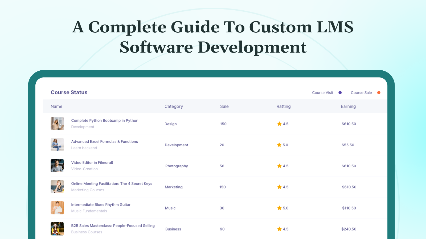Viewport: 426px width, 239px height.
Task: Sort by the Category column header
Action: [x=174, y=106]
